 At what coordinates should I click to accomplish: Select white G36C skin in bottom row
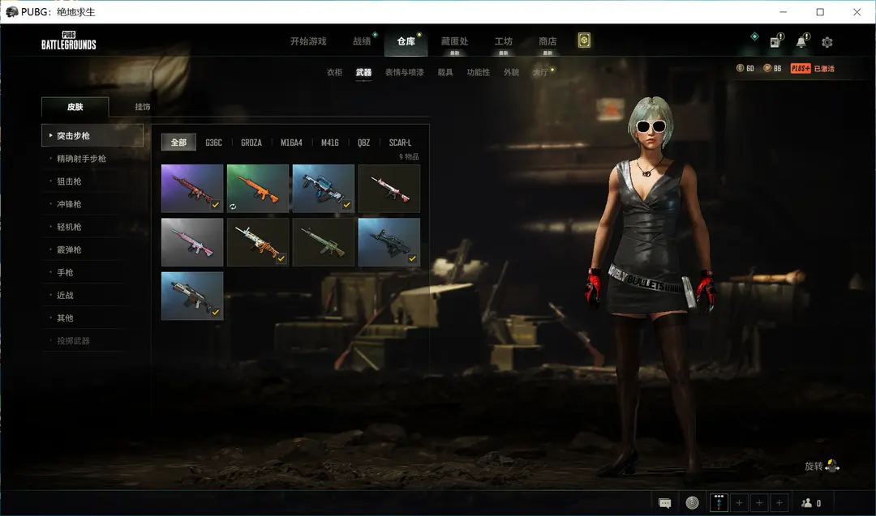[x=192, y=296]
